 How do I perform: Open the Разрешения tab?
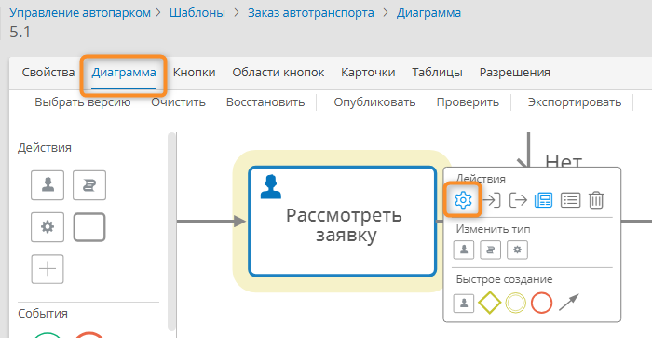(x=515, y=73)
